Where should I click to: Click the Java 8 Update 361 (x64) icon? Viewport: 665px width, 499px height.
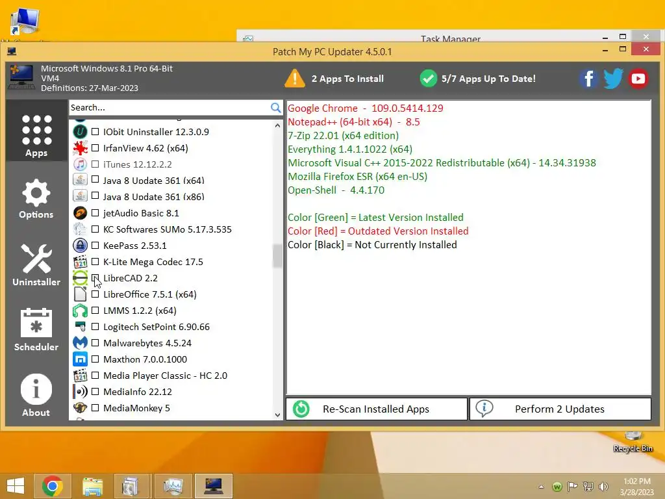[80, 181]
